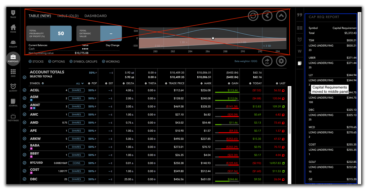The height and width of the screenshot is (191, 368).
Task: Click the alarm clock icon in right strip
Action: 299,39
